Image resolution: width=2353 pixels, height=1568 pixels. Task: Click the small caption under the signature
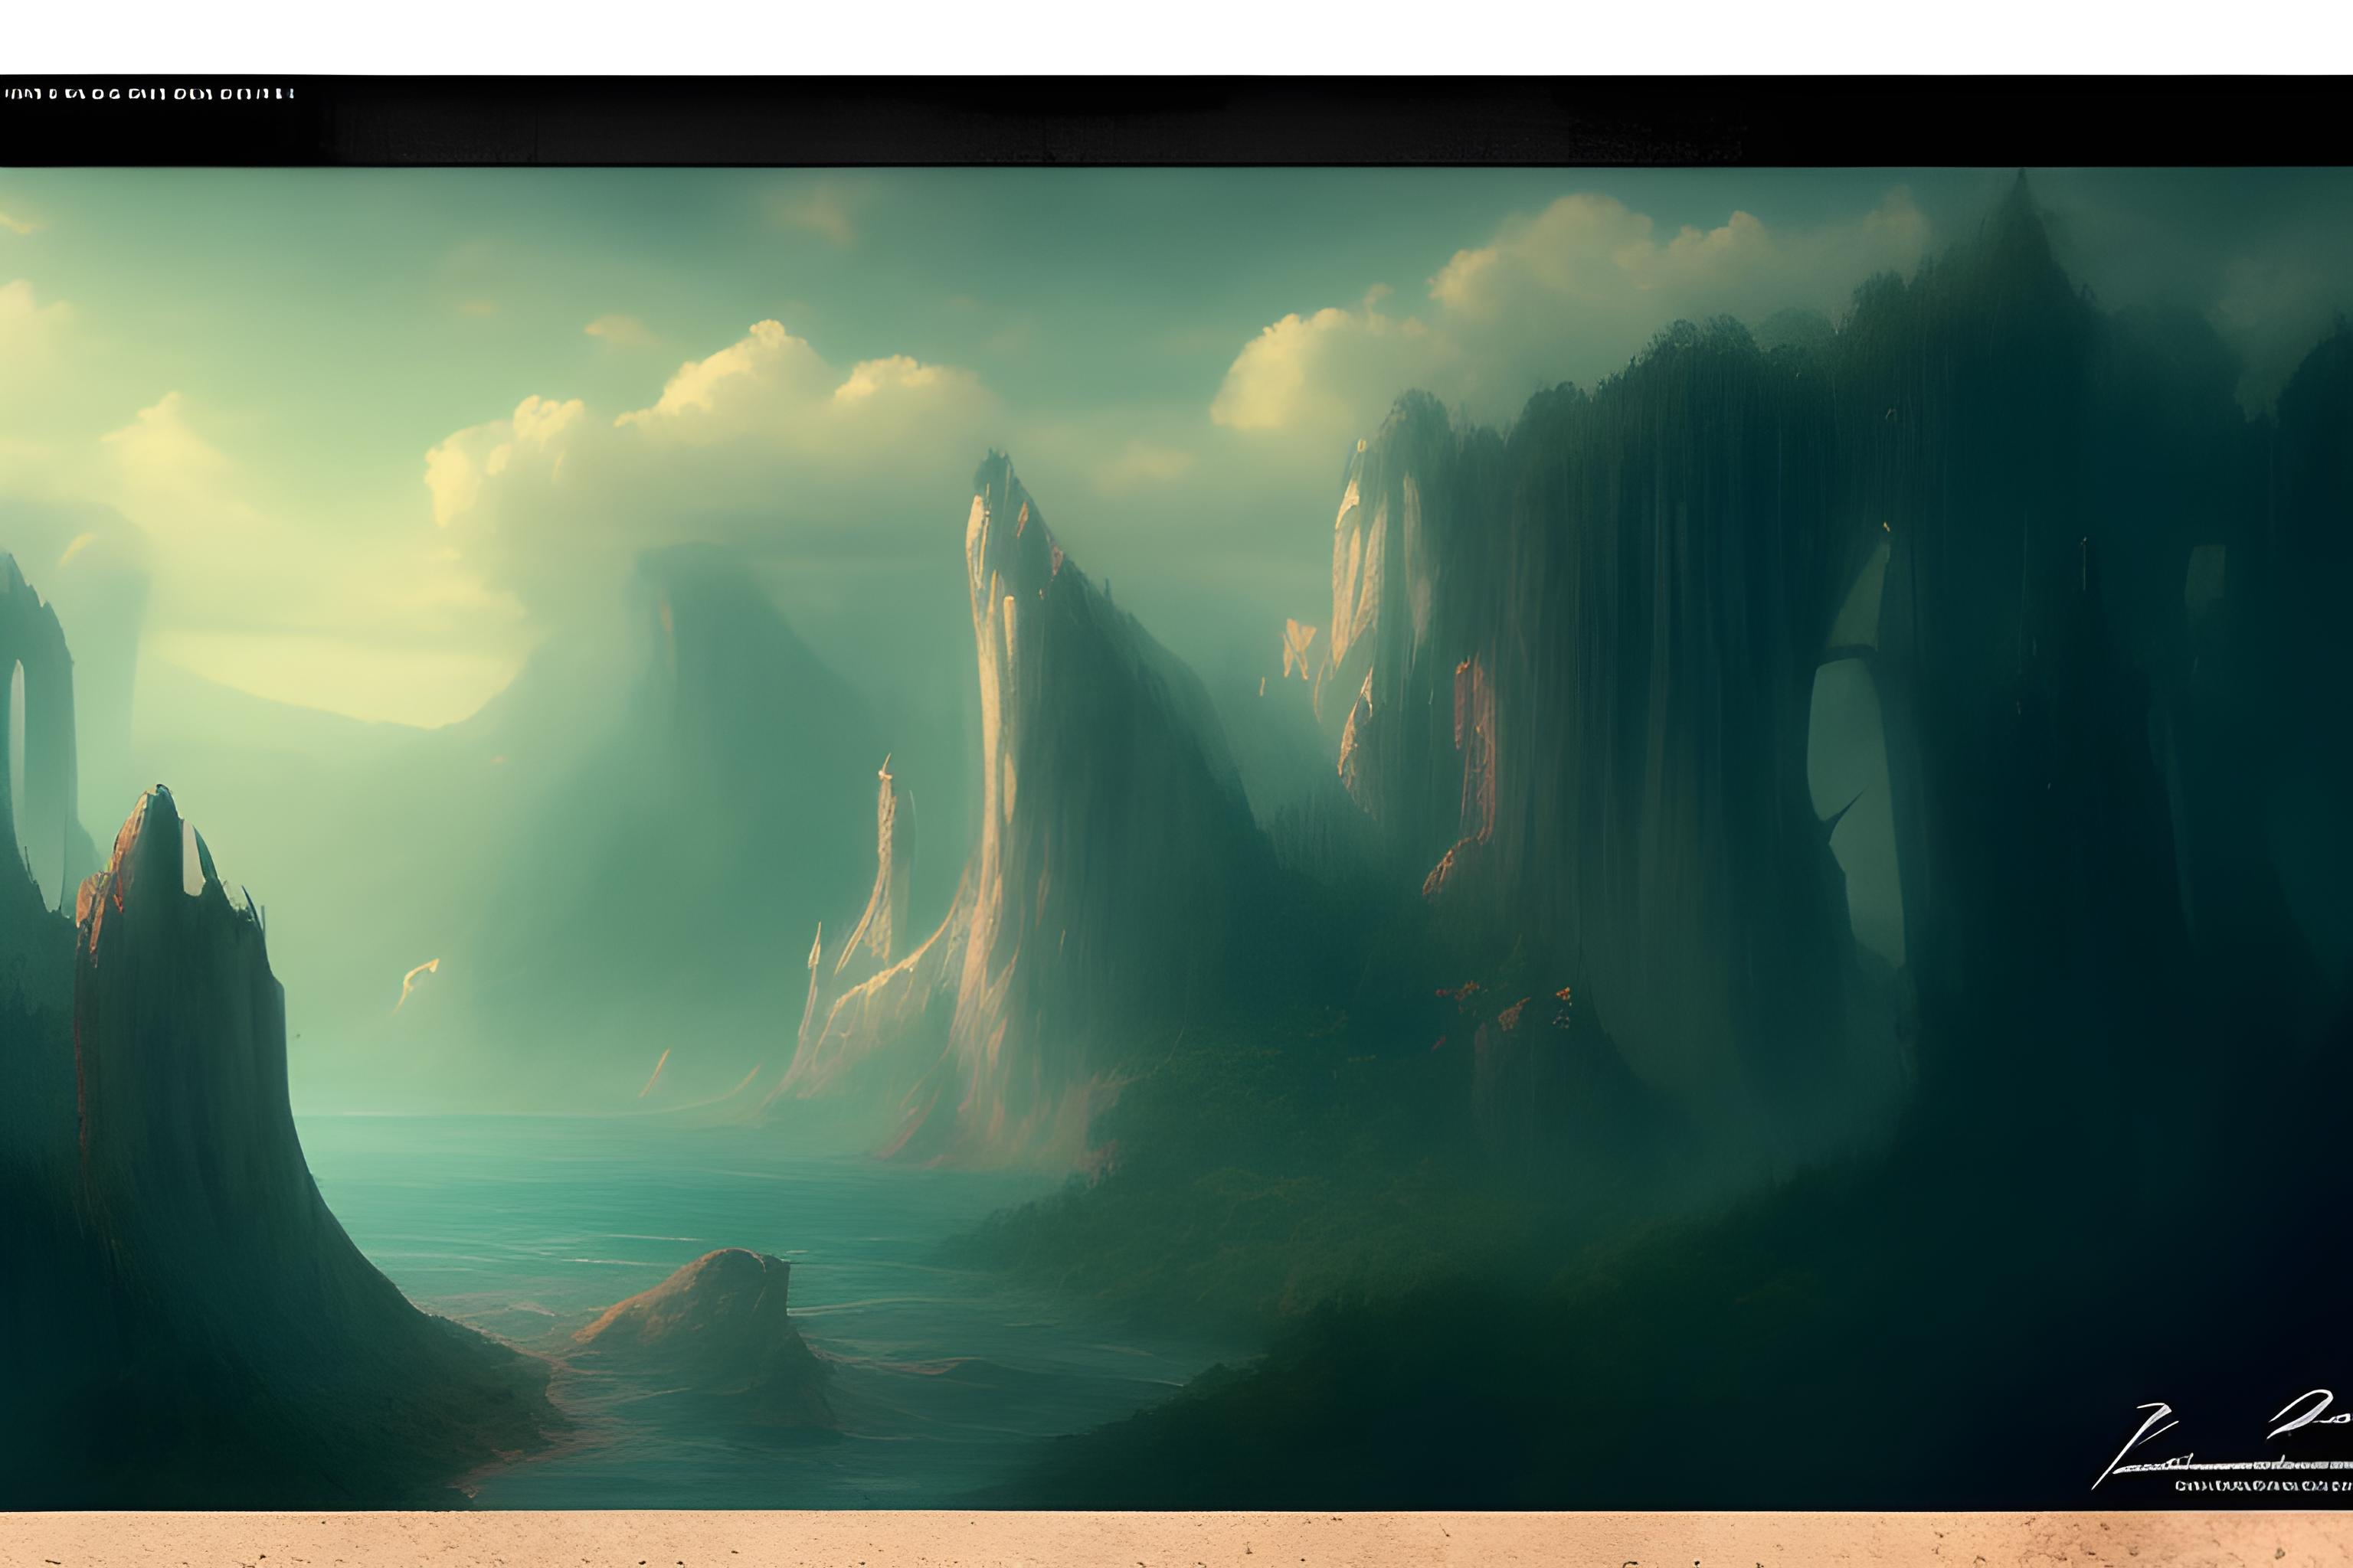tap(2263, 1487)
